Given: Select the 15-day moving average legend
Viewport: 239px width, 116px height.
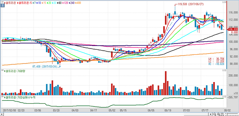Looking at the screenshot, I should (x=44, y=3).
